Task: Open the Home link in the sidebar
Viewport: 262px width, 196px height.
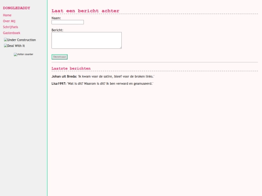Action: [7, 15]
